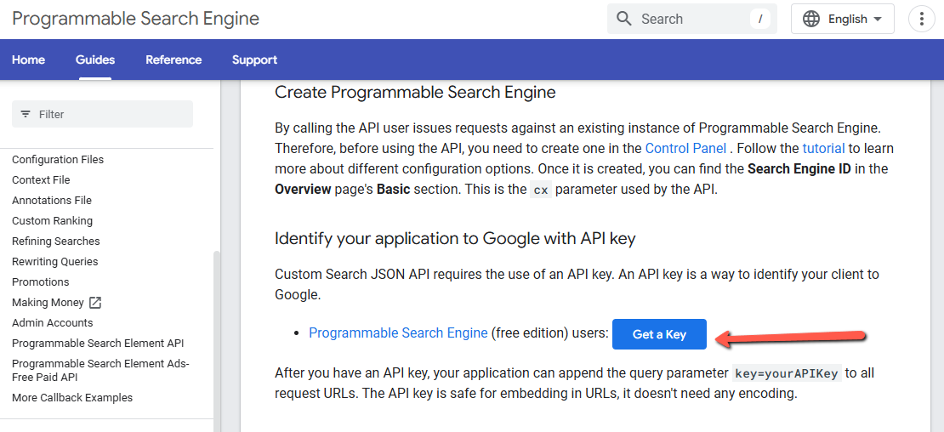The image size is (944, 432).
Task: Open the tutorial link
Action: (823, 148)
